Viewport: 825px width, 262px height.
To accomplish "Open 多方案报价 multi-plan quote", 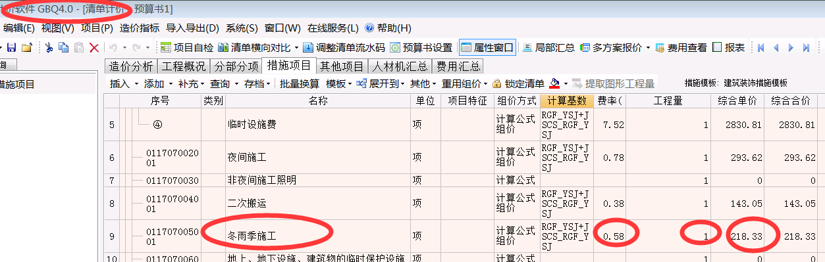I will click(x=610, y=48).
